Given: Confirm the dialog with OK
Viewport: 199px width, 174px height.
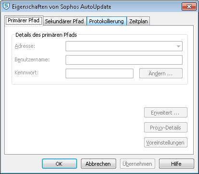Looking at the screenshot, I should [x=59, y=164].
